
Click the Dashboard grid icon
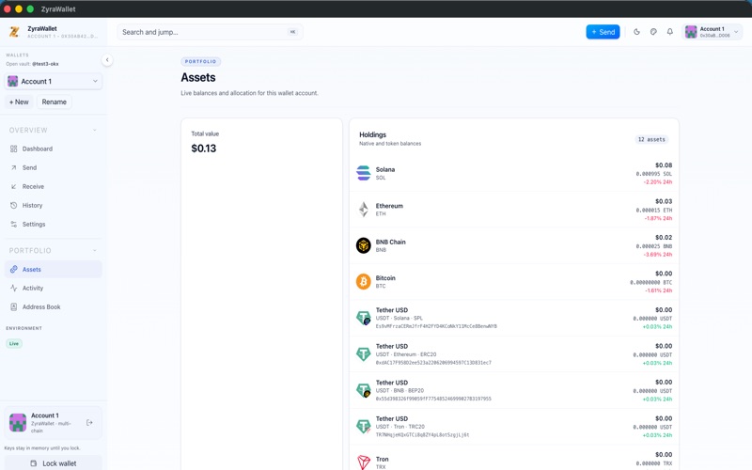tap(13, 149)
